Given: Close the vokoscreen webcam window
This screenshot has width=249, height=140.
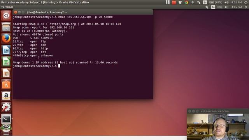Looking at the screenshot, I should tap(189, 111).
